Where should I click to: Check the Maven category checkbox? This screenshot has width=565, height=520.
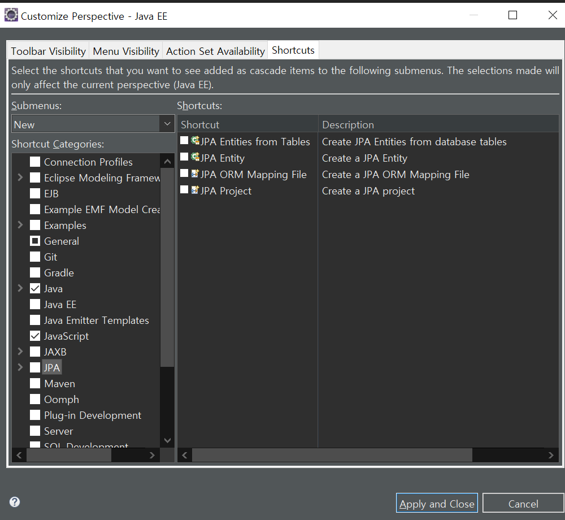click(x=35, y=383)
